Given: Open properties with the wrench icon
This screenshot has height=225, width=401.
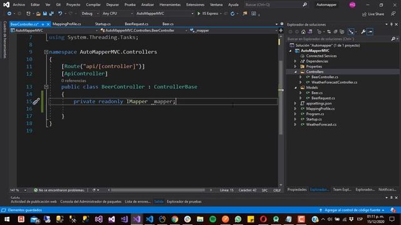Looking at the screenshot, I should pos(363,32).
